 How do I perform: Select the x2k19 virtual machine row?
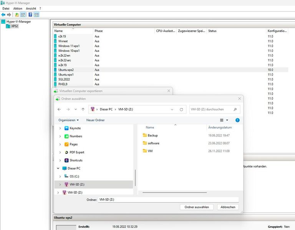171,36
